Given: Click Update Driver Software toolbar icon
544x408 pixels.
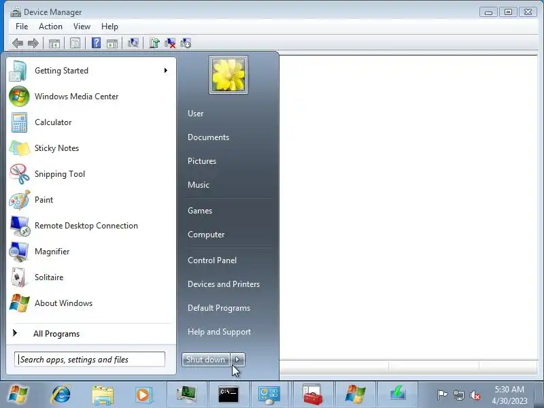Looking at the screenshot, I should 154,43.
